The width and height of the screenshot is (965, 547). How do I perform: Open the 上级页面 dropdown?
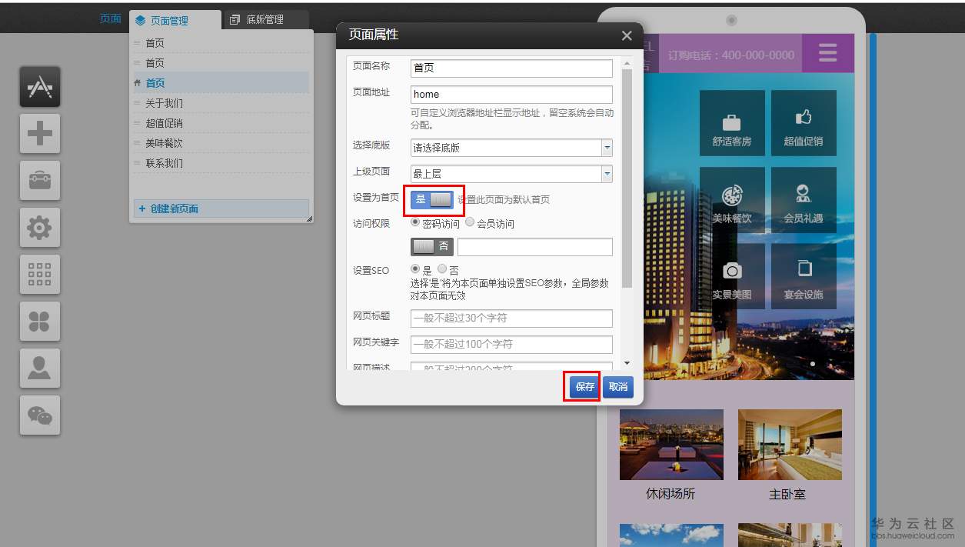click(x=511, y=174)
